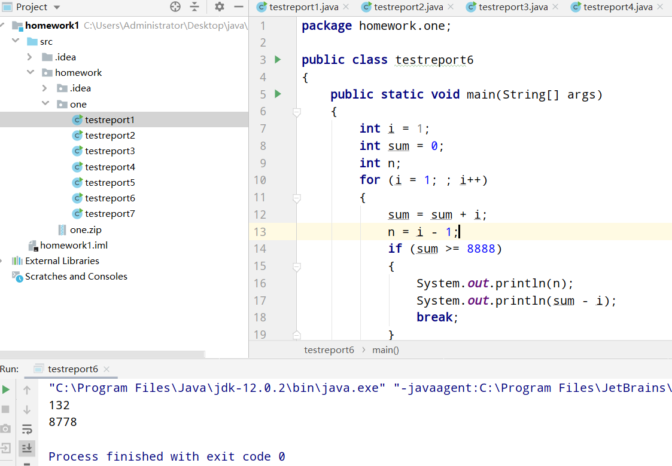
Task: Click main() in the breadcrumb bar
Action: coord(385,350)
